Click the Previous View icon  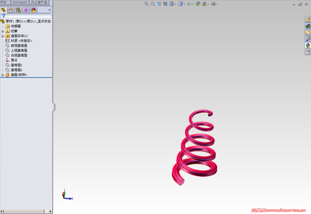click(x=159, y=4)
